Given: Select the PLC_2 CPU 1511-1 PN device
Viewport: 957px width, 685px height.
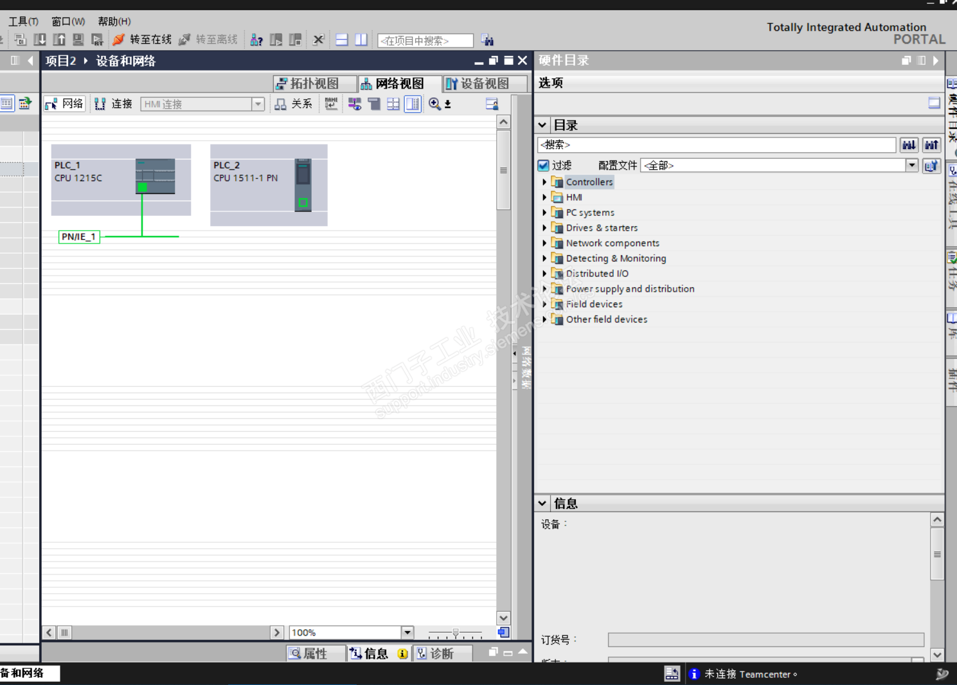Looking at the screenshot, I should pos(269,185).
